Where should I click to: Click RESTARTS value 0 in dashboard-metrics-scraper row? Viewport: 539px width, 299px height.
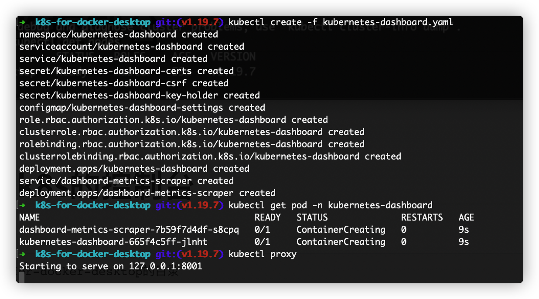pyautogui.click(x=404, y=229)
